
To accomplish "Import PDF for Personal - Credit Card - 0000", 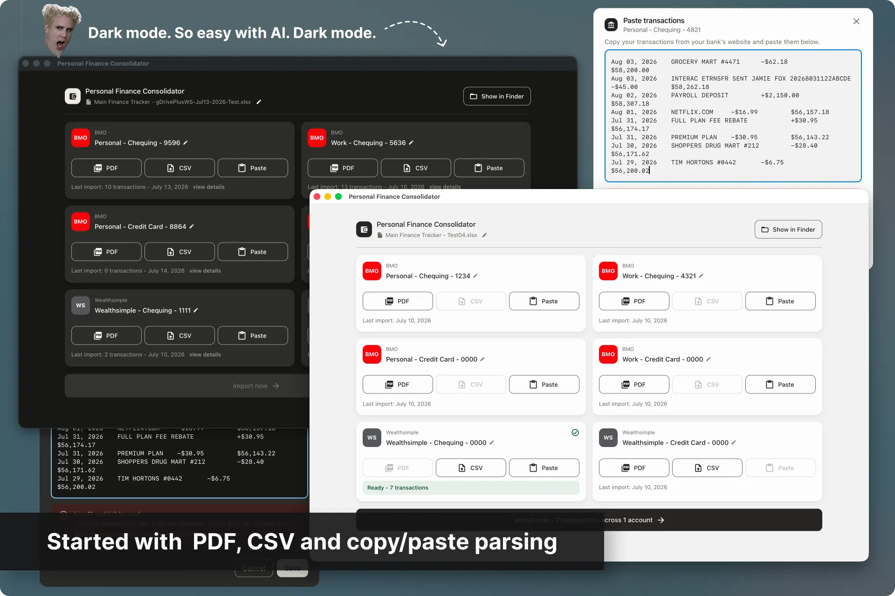I will tap(398, 385).
